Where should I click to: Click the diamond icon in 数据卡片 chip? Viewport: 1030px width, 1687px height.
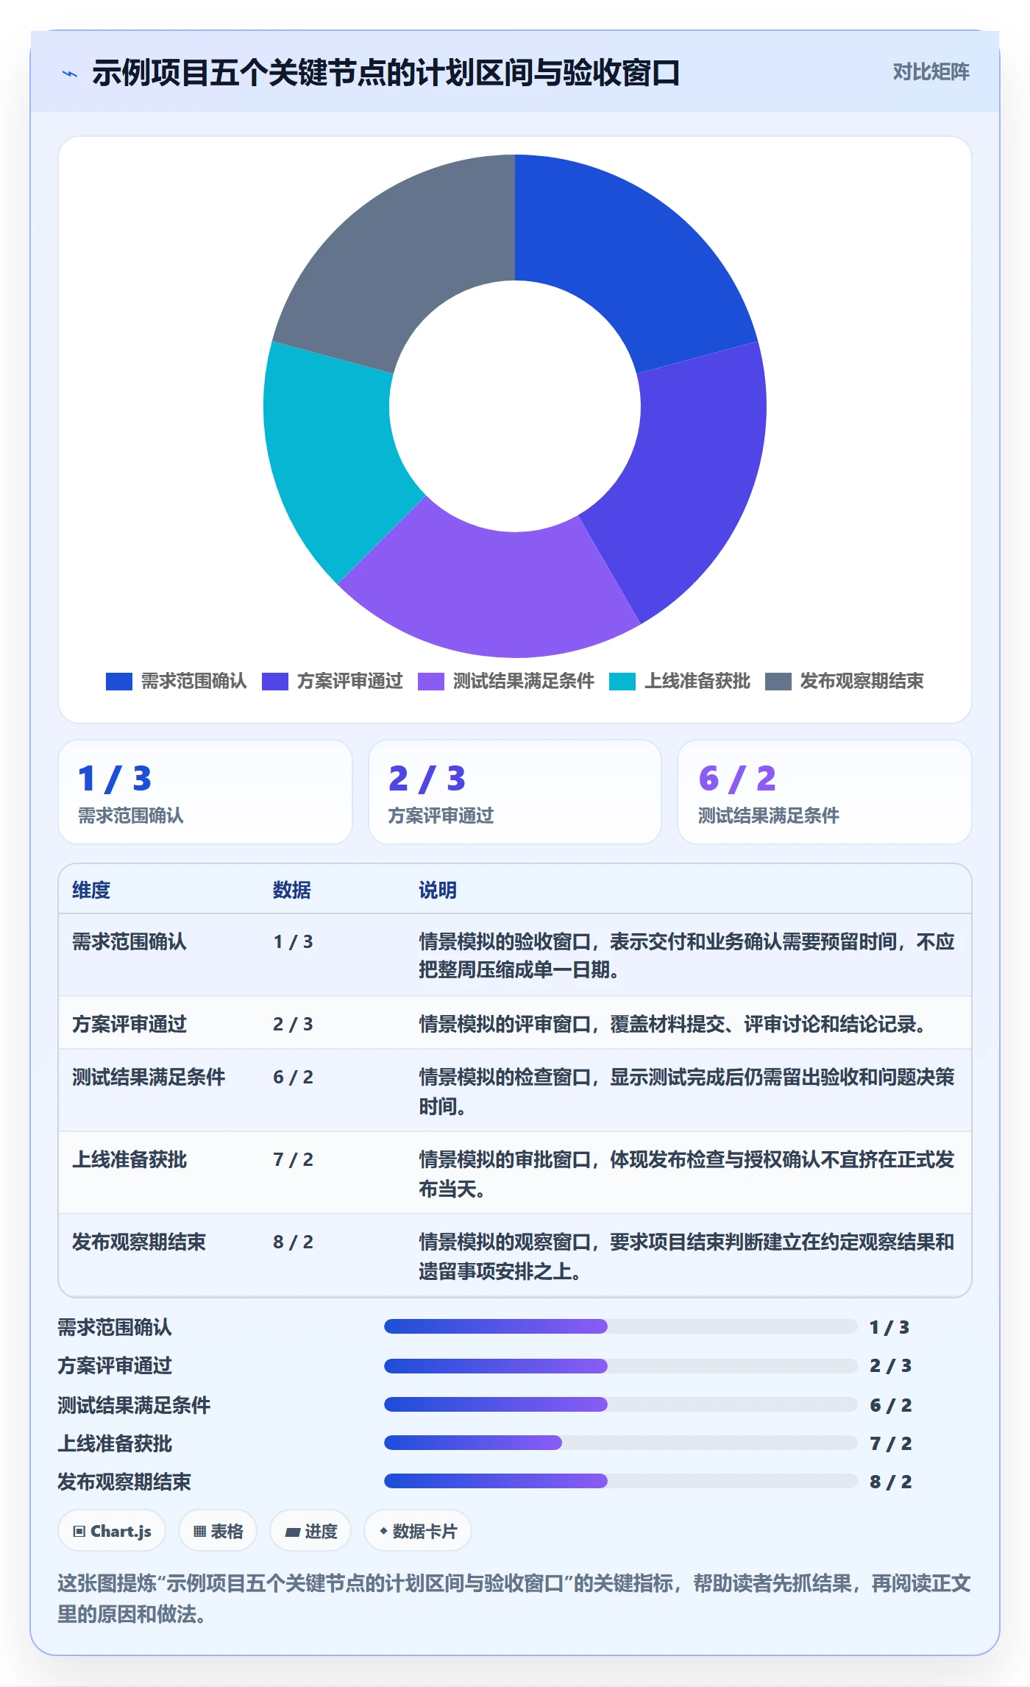click(x=383, y=1531)
